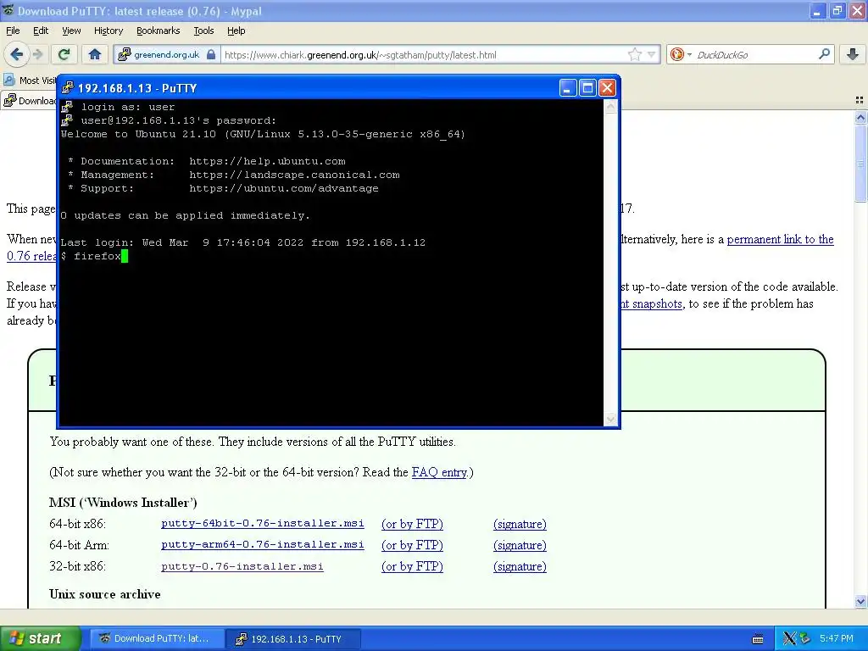Download putty-arm64-0.76-installer.msi
868x651 pixels.
coord(263,544)
